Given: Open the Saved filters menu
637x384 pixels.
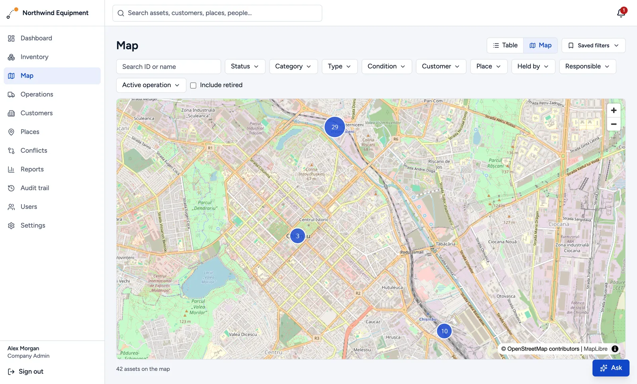Looking at the screenshot, I should [594, 45].
